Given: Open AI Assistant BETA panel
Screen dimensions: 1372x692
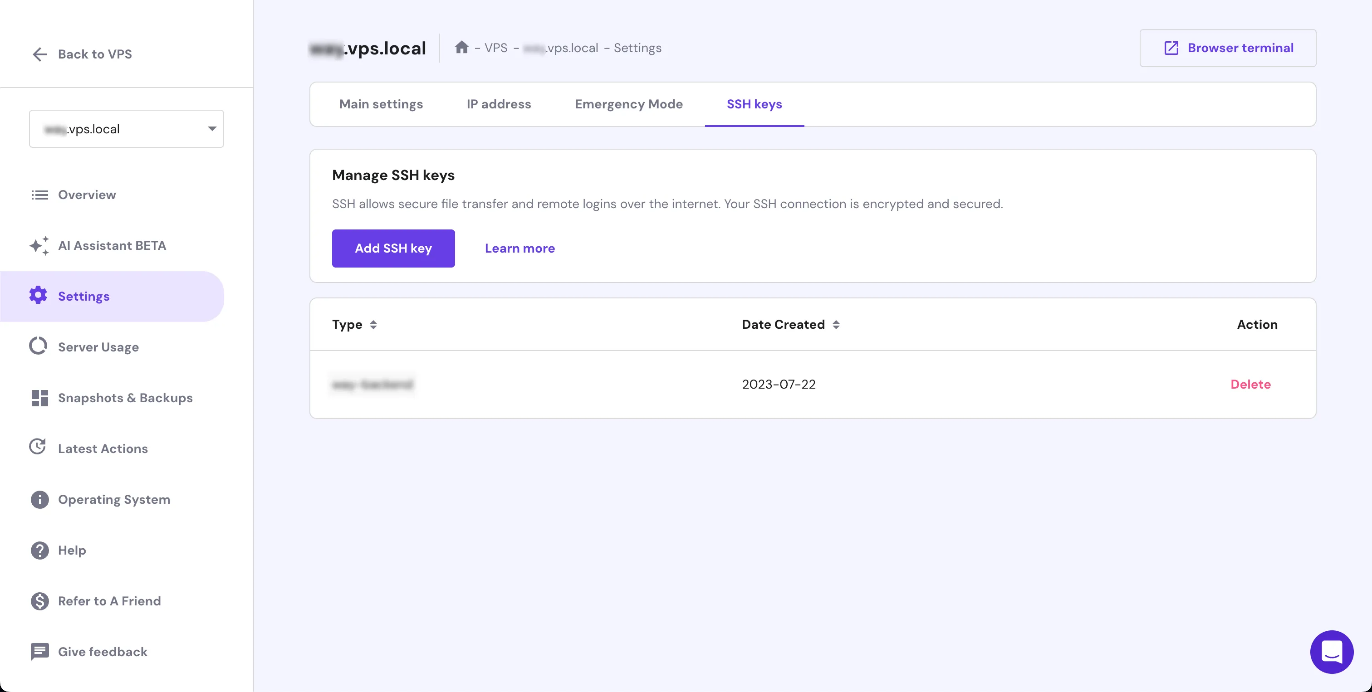Looking at the screenshot, I should tap(112, 244).
